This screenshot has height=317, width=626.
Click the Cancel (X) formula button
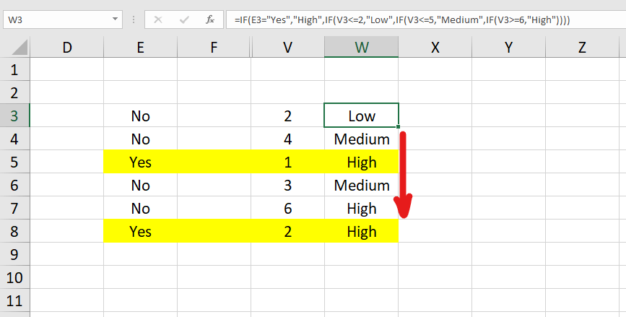click(158, 19)
